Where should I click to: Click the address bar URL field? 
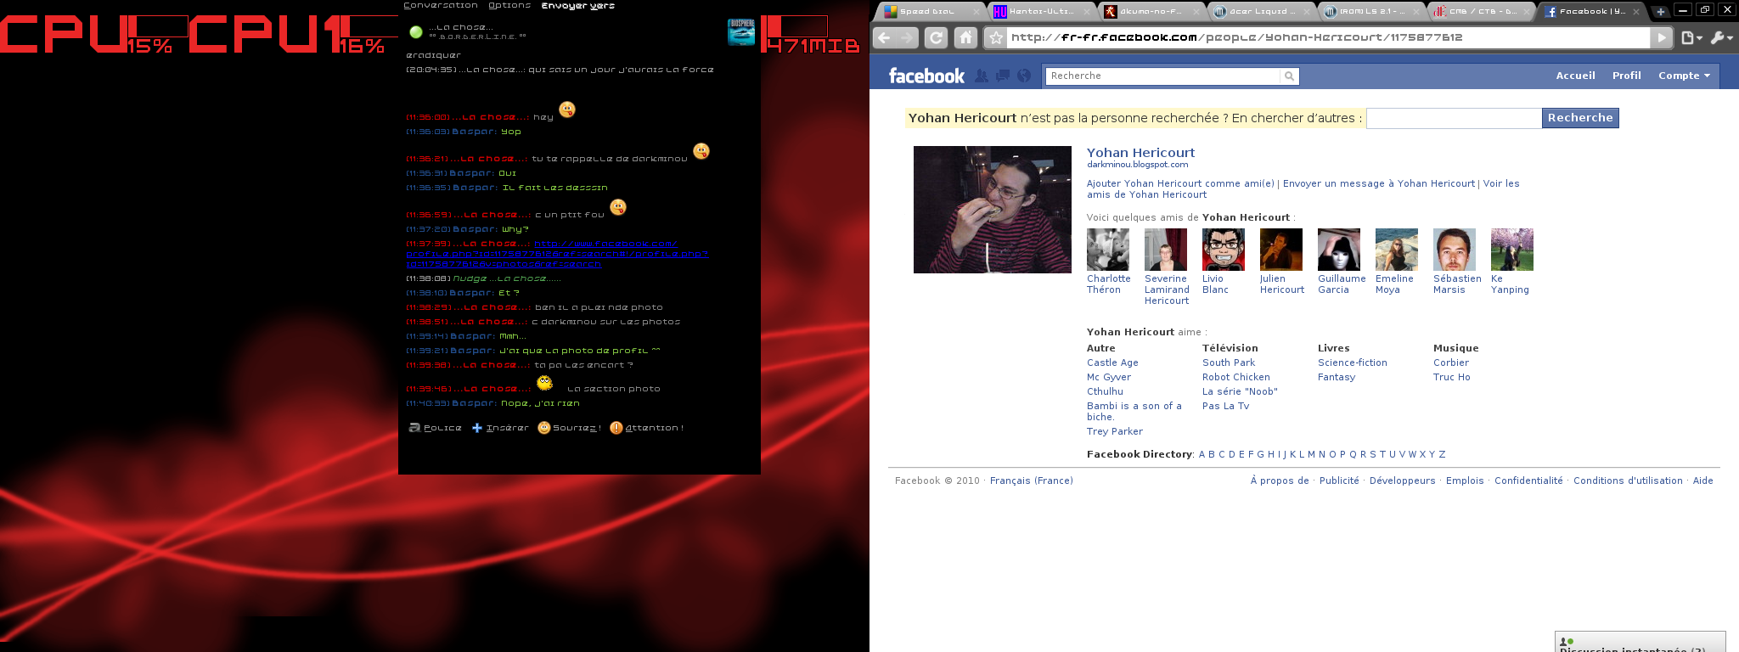[x=1327, y=37]
